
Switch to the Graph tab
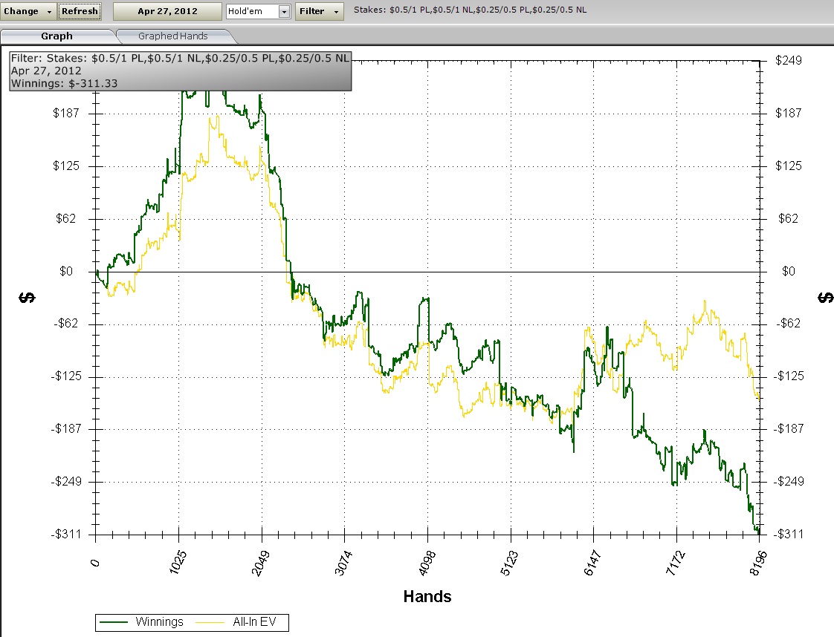[x=57, y=36]
